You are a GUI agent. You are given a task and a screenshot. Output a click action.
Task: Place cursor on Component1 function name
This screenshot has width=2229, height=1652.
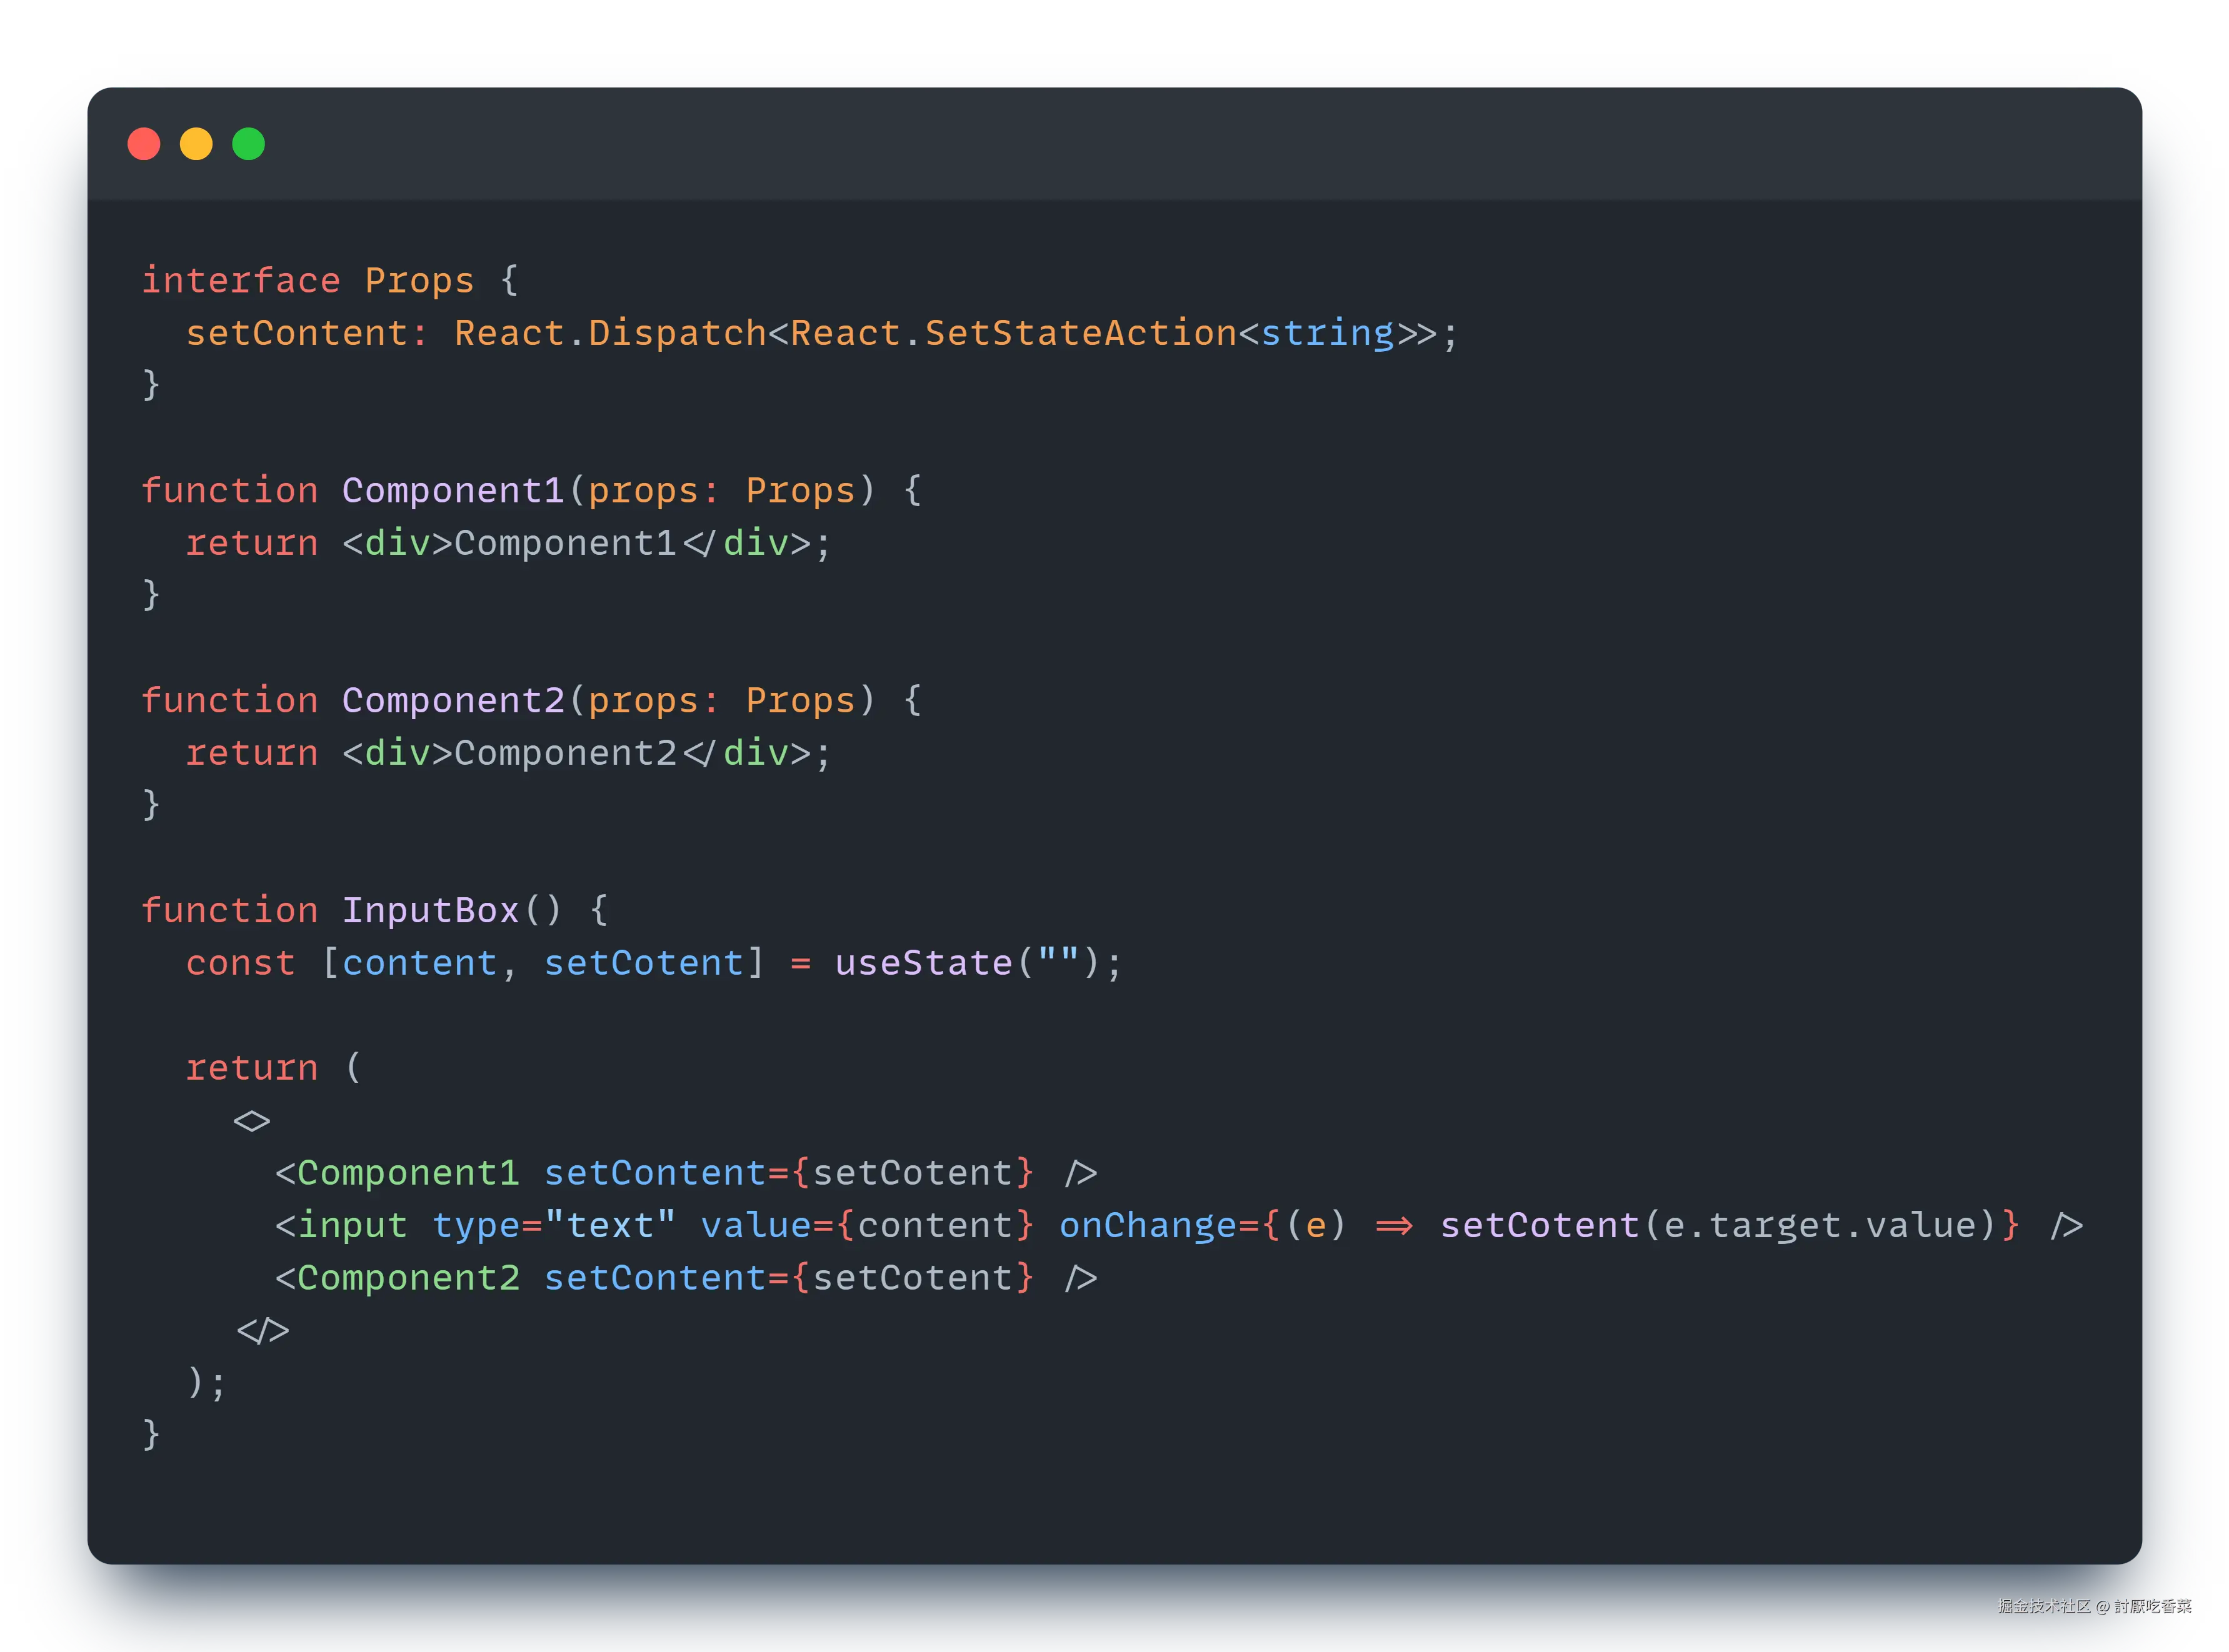[453, 491]
